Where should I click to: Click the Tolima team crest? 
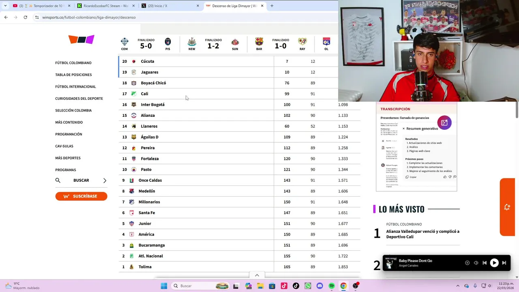click(x=131, y=267)
